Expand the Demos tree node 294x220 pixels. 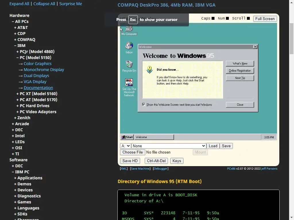click(x=23, y=184)
